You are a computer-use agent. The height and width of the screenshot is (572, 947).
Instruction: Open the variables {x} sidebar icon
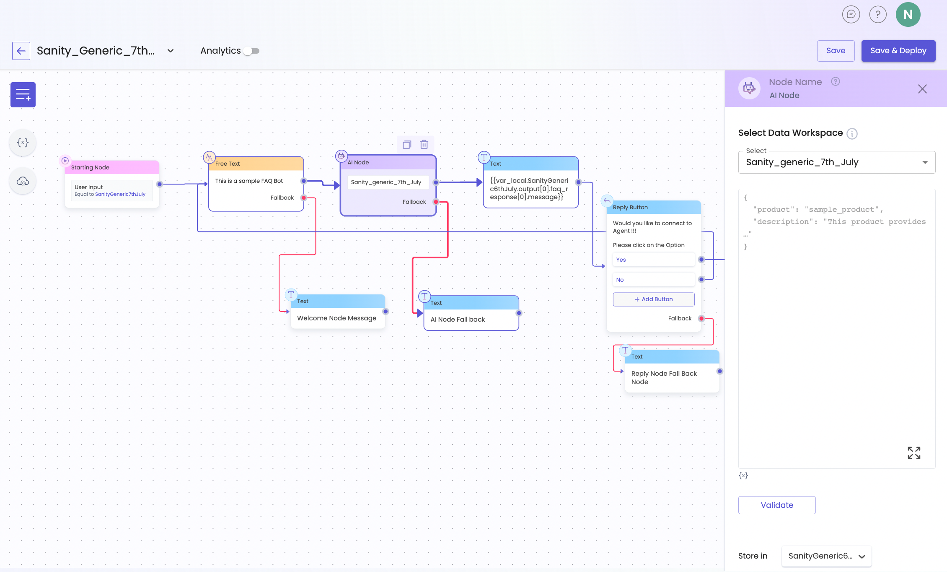pos(23,143)
